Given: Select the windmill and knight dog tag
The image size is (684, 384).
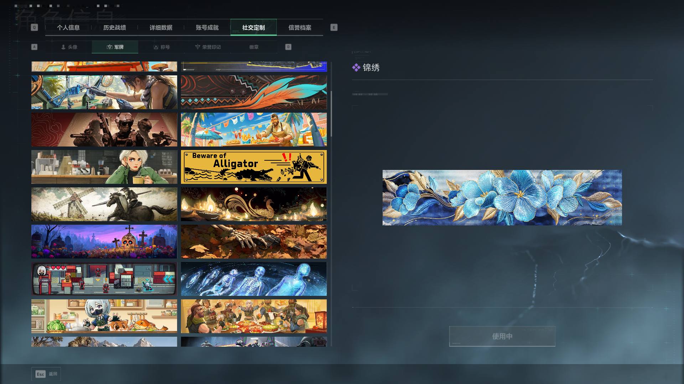Looking at the screenshot, I should pyautogui.click(x=104, y=204).
